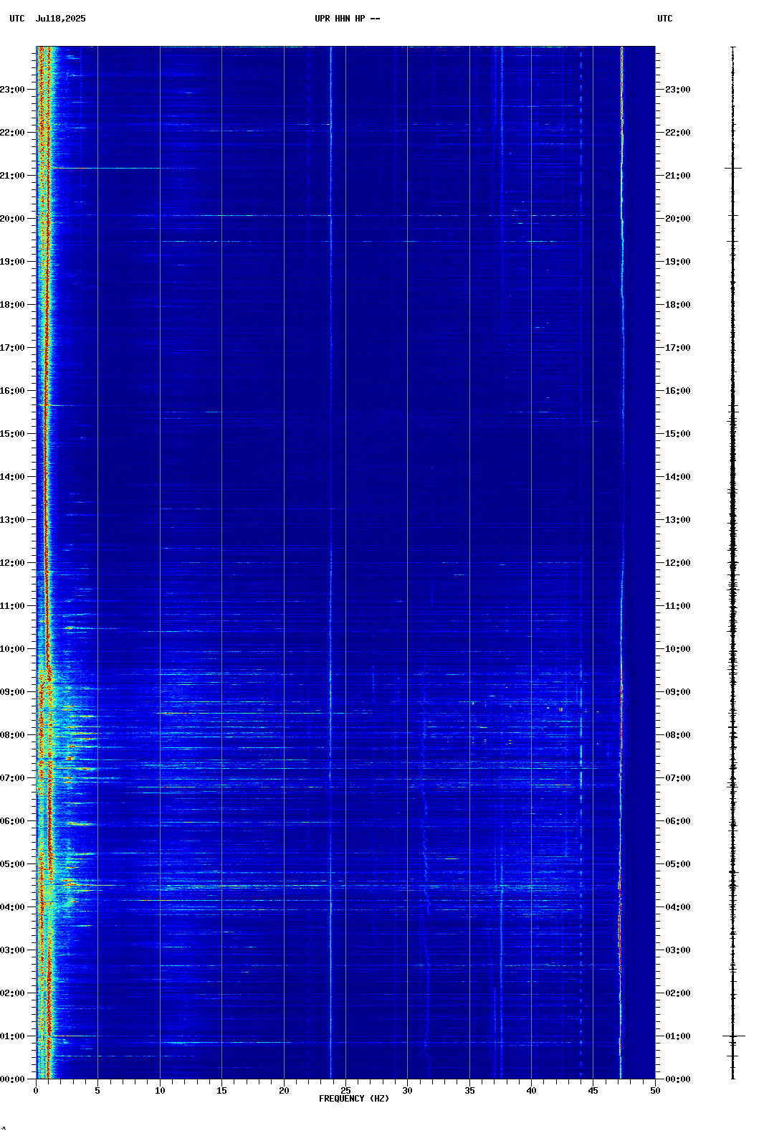This screenshot has width=764, height=1136.
Task: Click the '35' tick label on the frequency axis
Action: [x=469, y=1091]
